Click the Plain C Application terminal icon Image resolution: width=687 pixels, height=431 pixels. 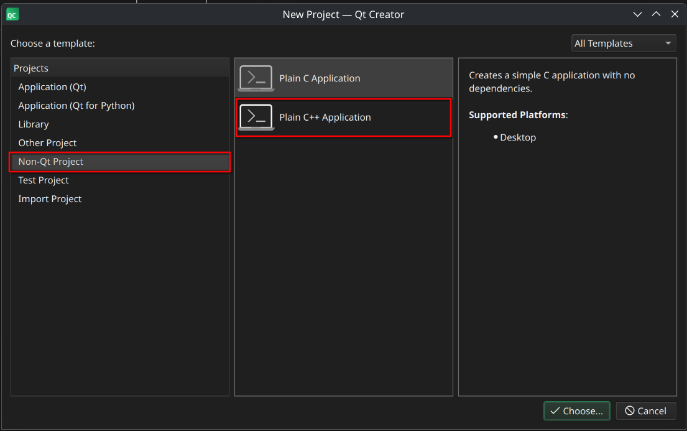tap(256, 78)
